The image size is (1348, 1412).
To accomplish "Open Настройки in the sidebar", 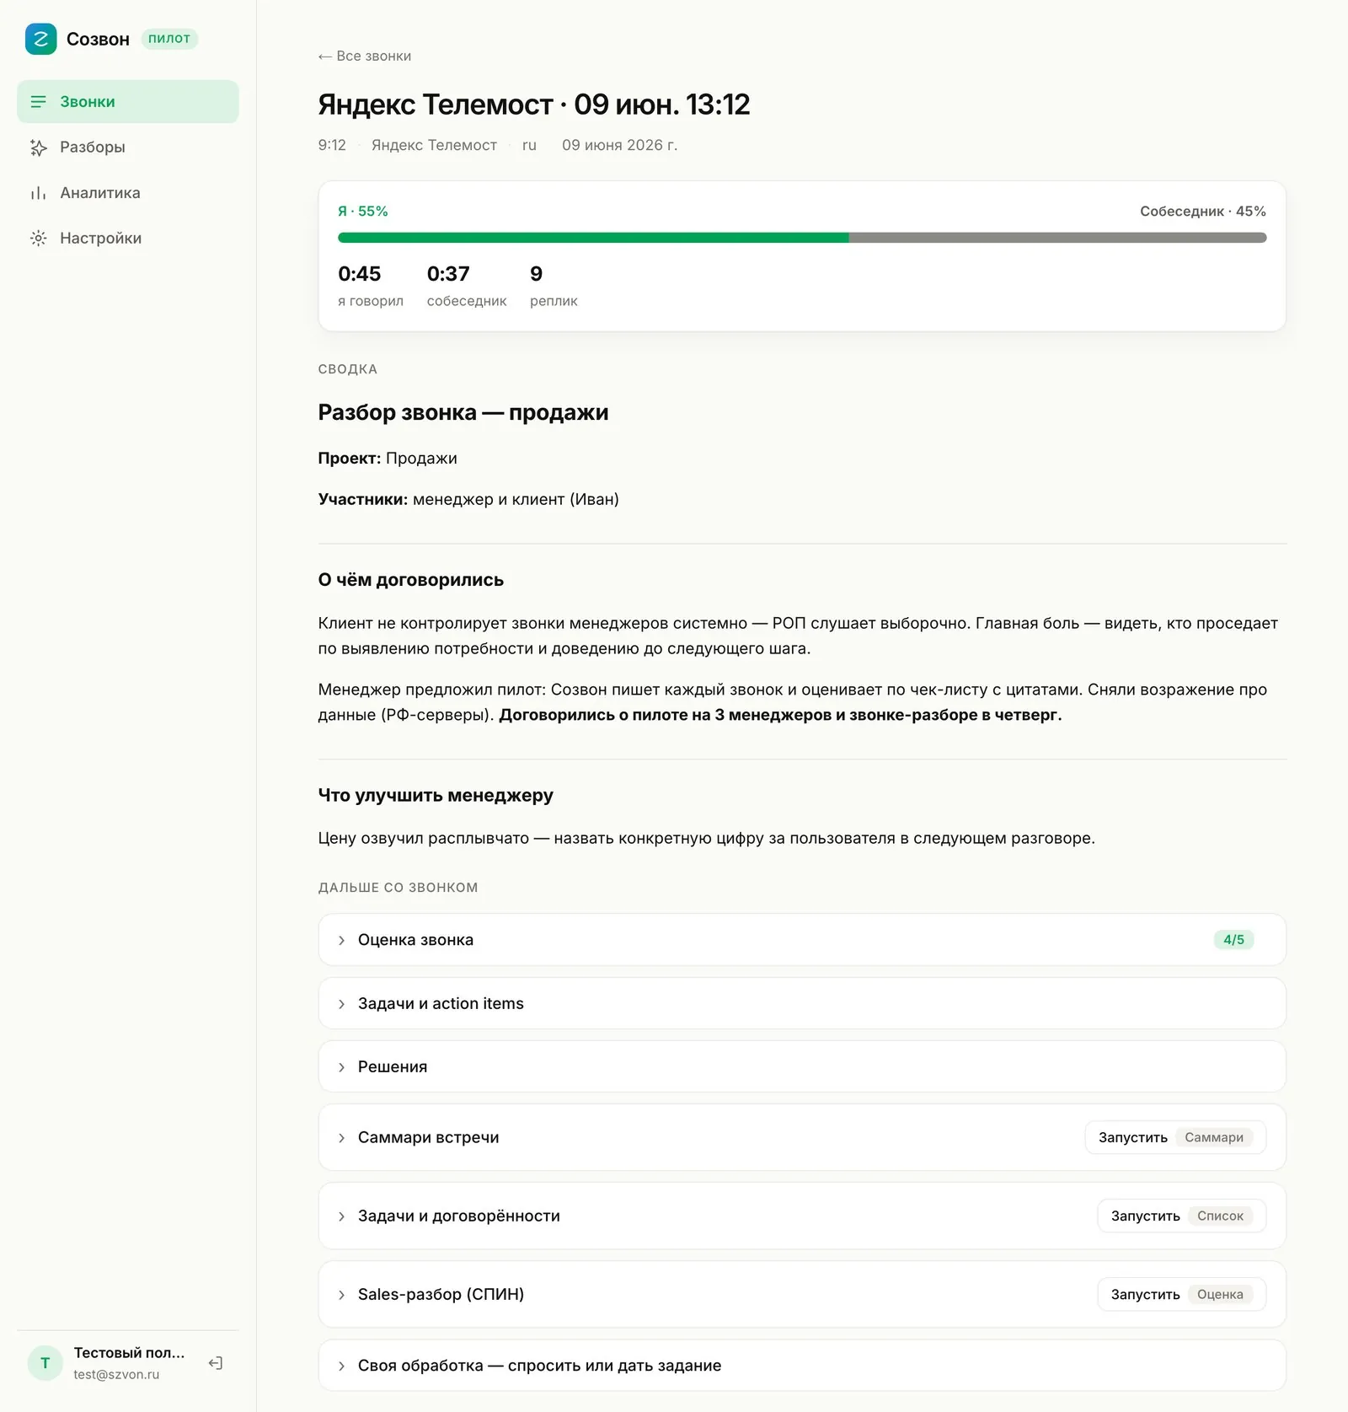I will pos(128,239).
